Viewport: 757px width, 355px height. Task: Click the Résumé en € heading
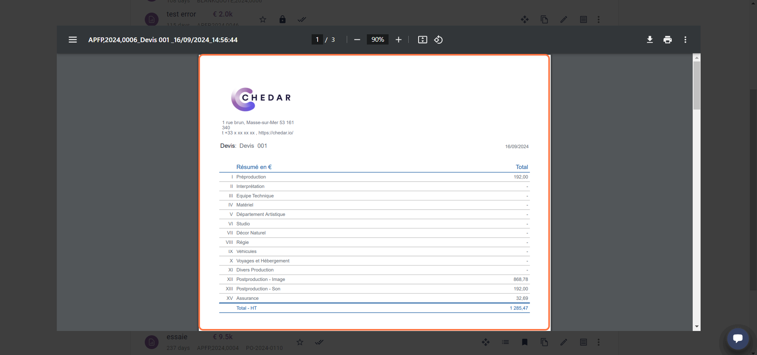[254, 167]
